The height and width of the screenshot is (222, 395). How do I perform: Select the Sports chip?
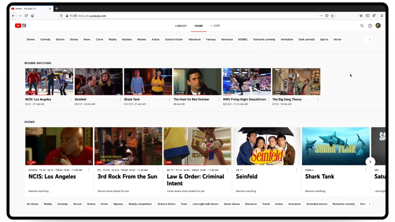(324, 39)
